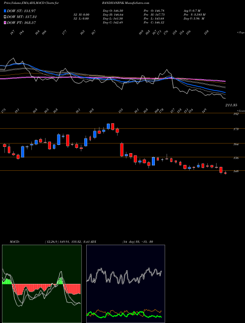The width and height of the screenshot is (245, 323).
Task: Click the blue DOW ST legend swatch
Action: (x=5, y=11)
